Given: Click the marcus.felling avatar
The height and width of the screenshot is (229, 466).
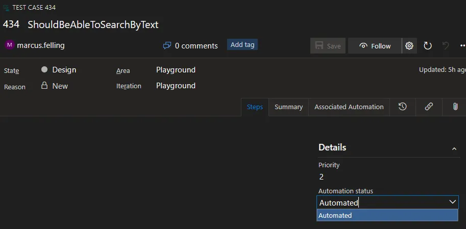Looking at the screenshot, I should tap(10, 45).
